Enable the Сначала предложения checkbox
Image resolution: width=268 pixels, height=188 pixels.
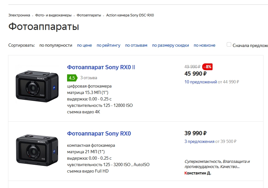coord(229,45)
